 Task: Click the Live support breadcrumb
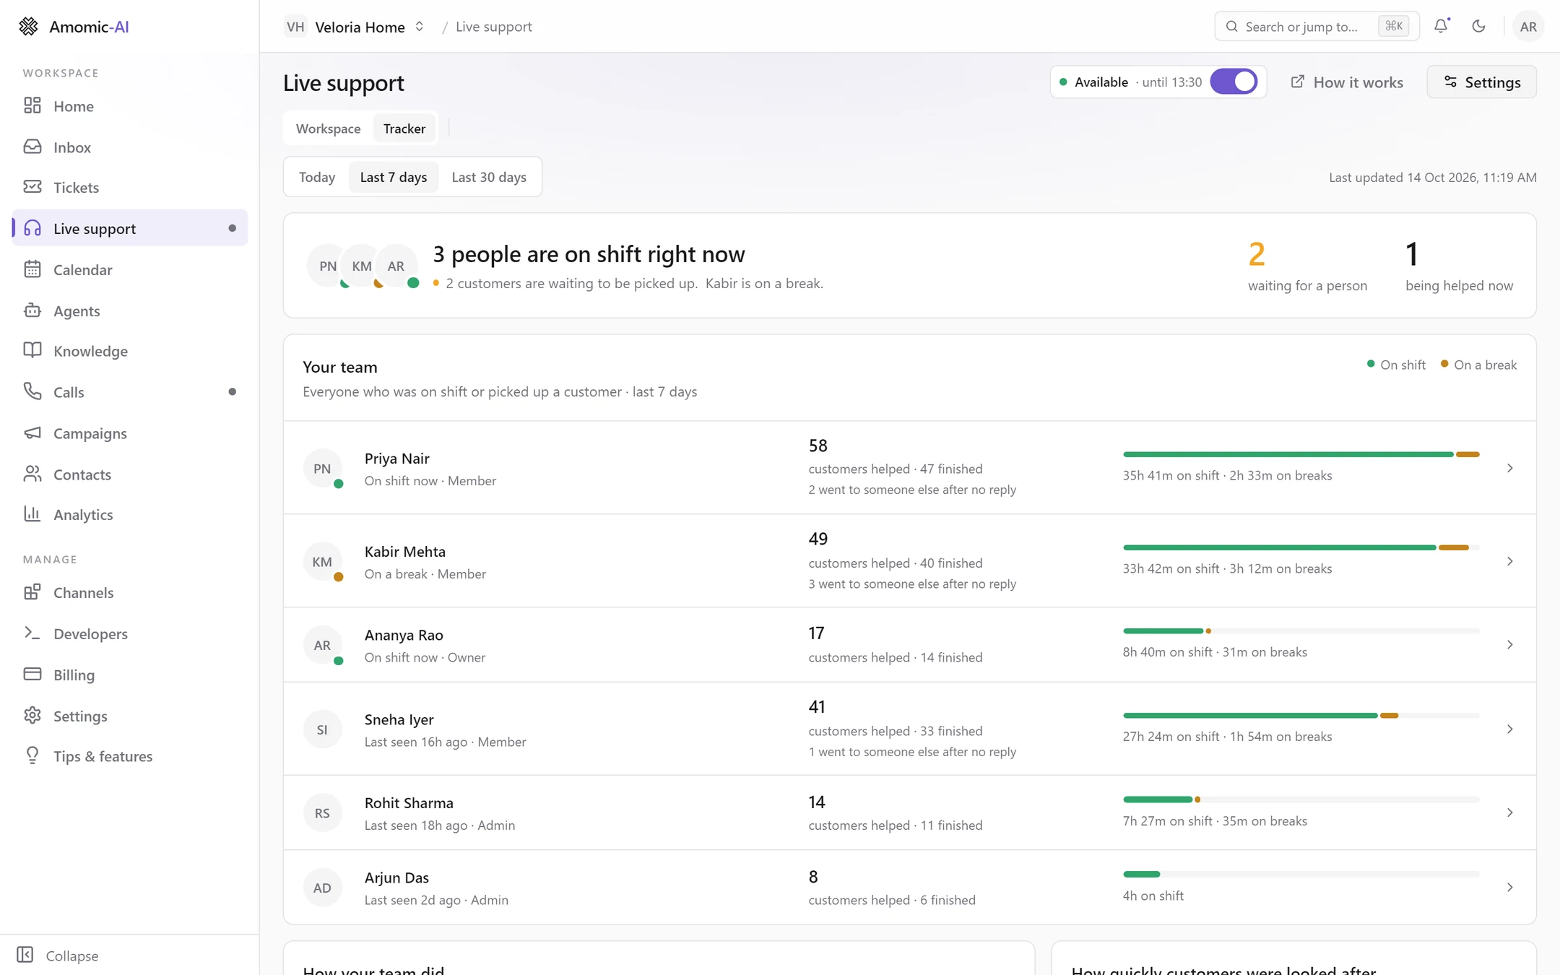tap(494, 27)
